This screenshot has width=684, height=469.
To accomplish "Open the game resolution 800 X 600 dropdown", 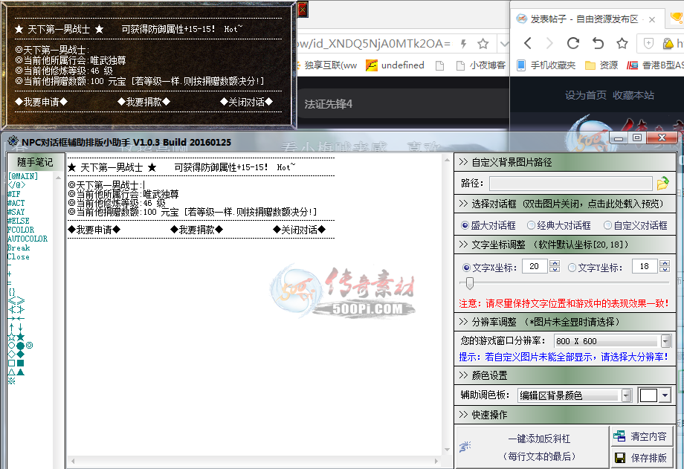I will tap(665, 340).
